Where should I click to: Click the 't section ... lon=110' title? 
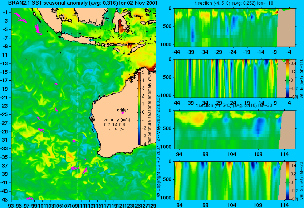pyautogui.click(x=234, y=3)
